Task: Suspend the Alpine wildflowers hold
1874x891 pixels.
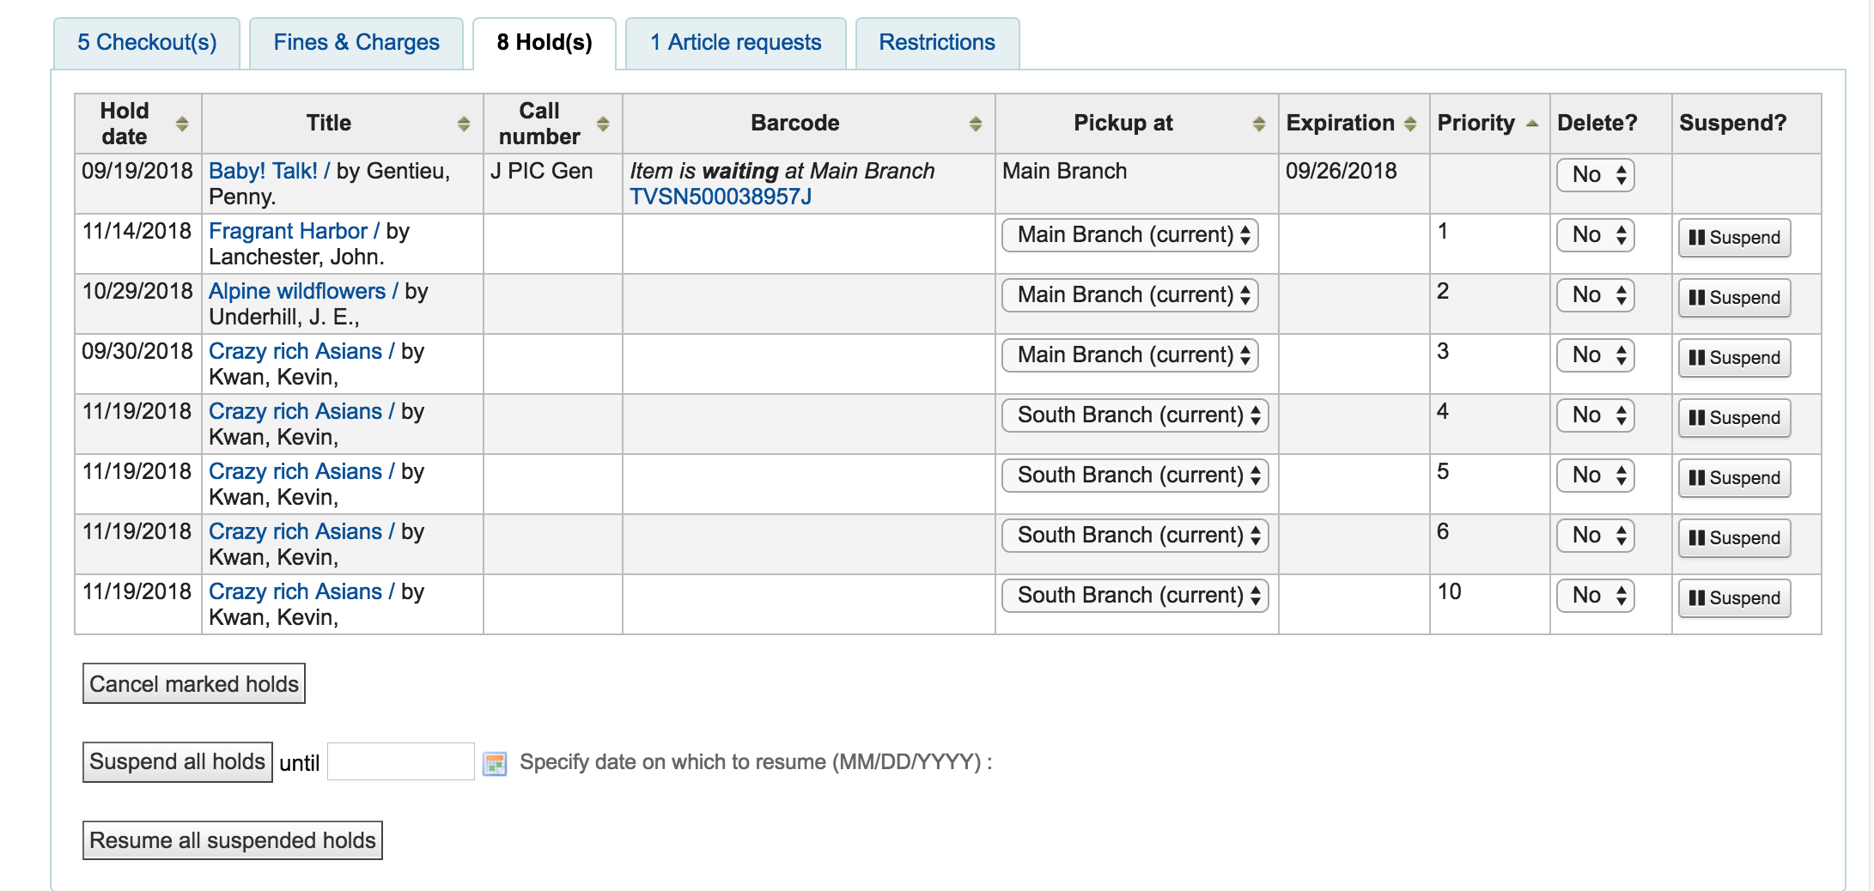Action: (x=1734, y=298)
